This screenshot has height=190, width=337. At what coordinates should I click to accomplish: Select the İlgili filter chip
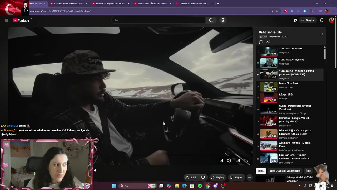tap(308, 171)
